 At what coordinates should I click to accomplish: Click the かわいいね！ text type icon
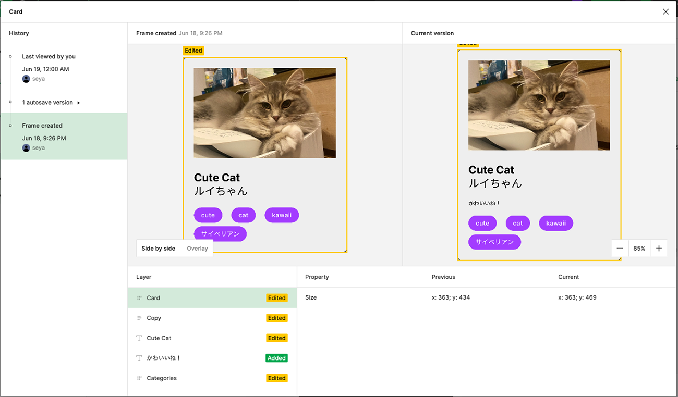(139, 358)
